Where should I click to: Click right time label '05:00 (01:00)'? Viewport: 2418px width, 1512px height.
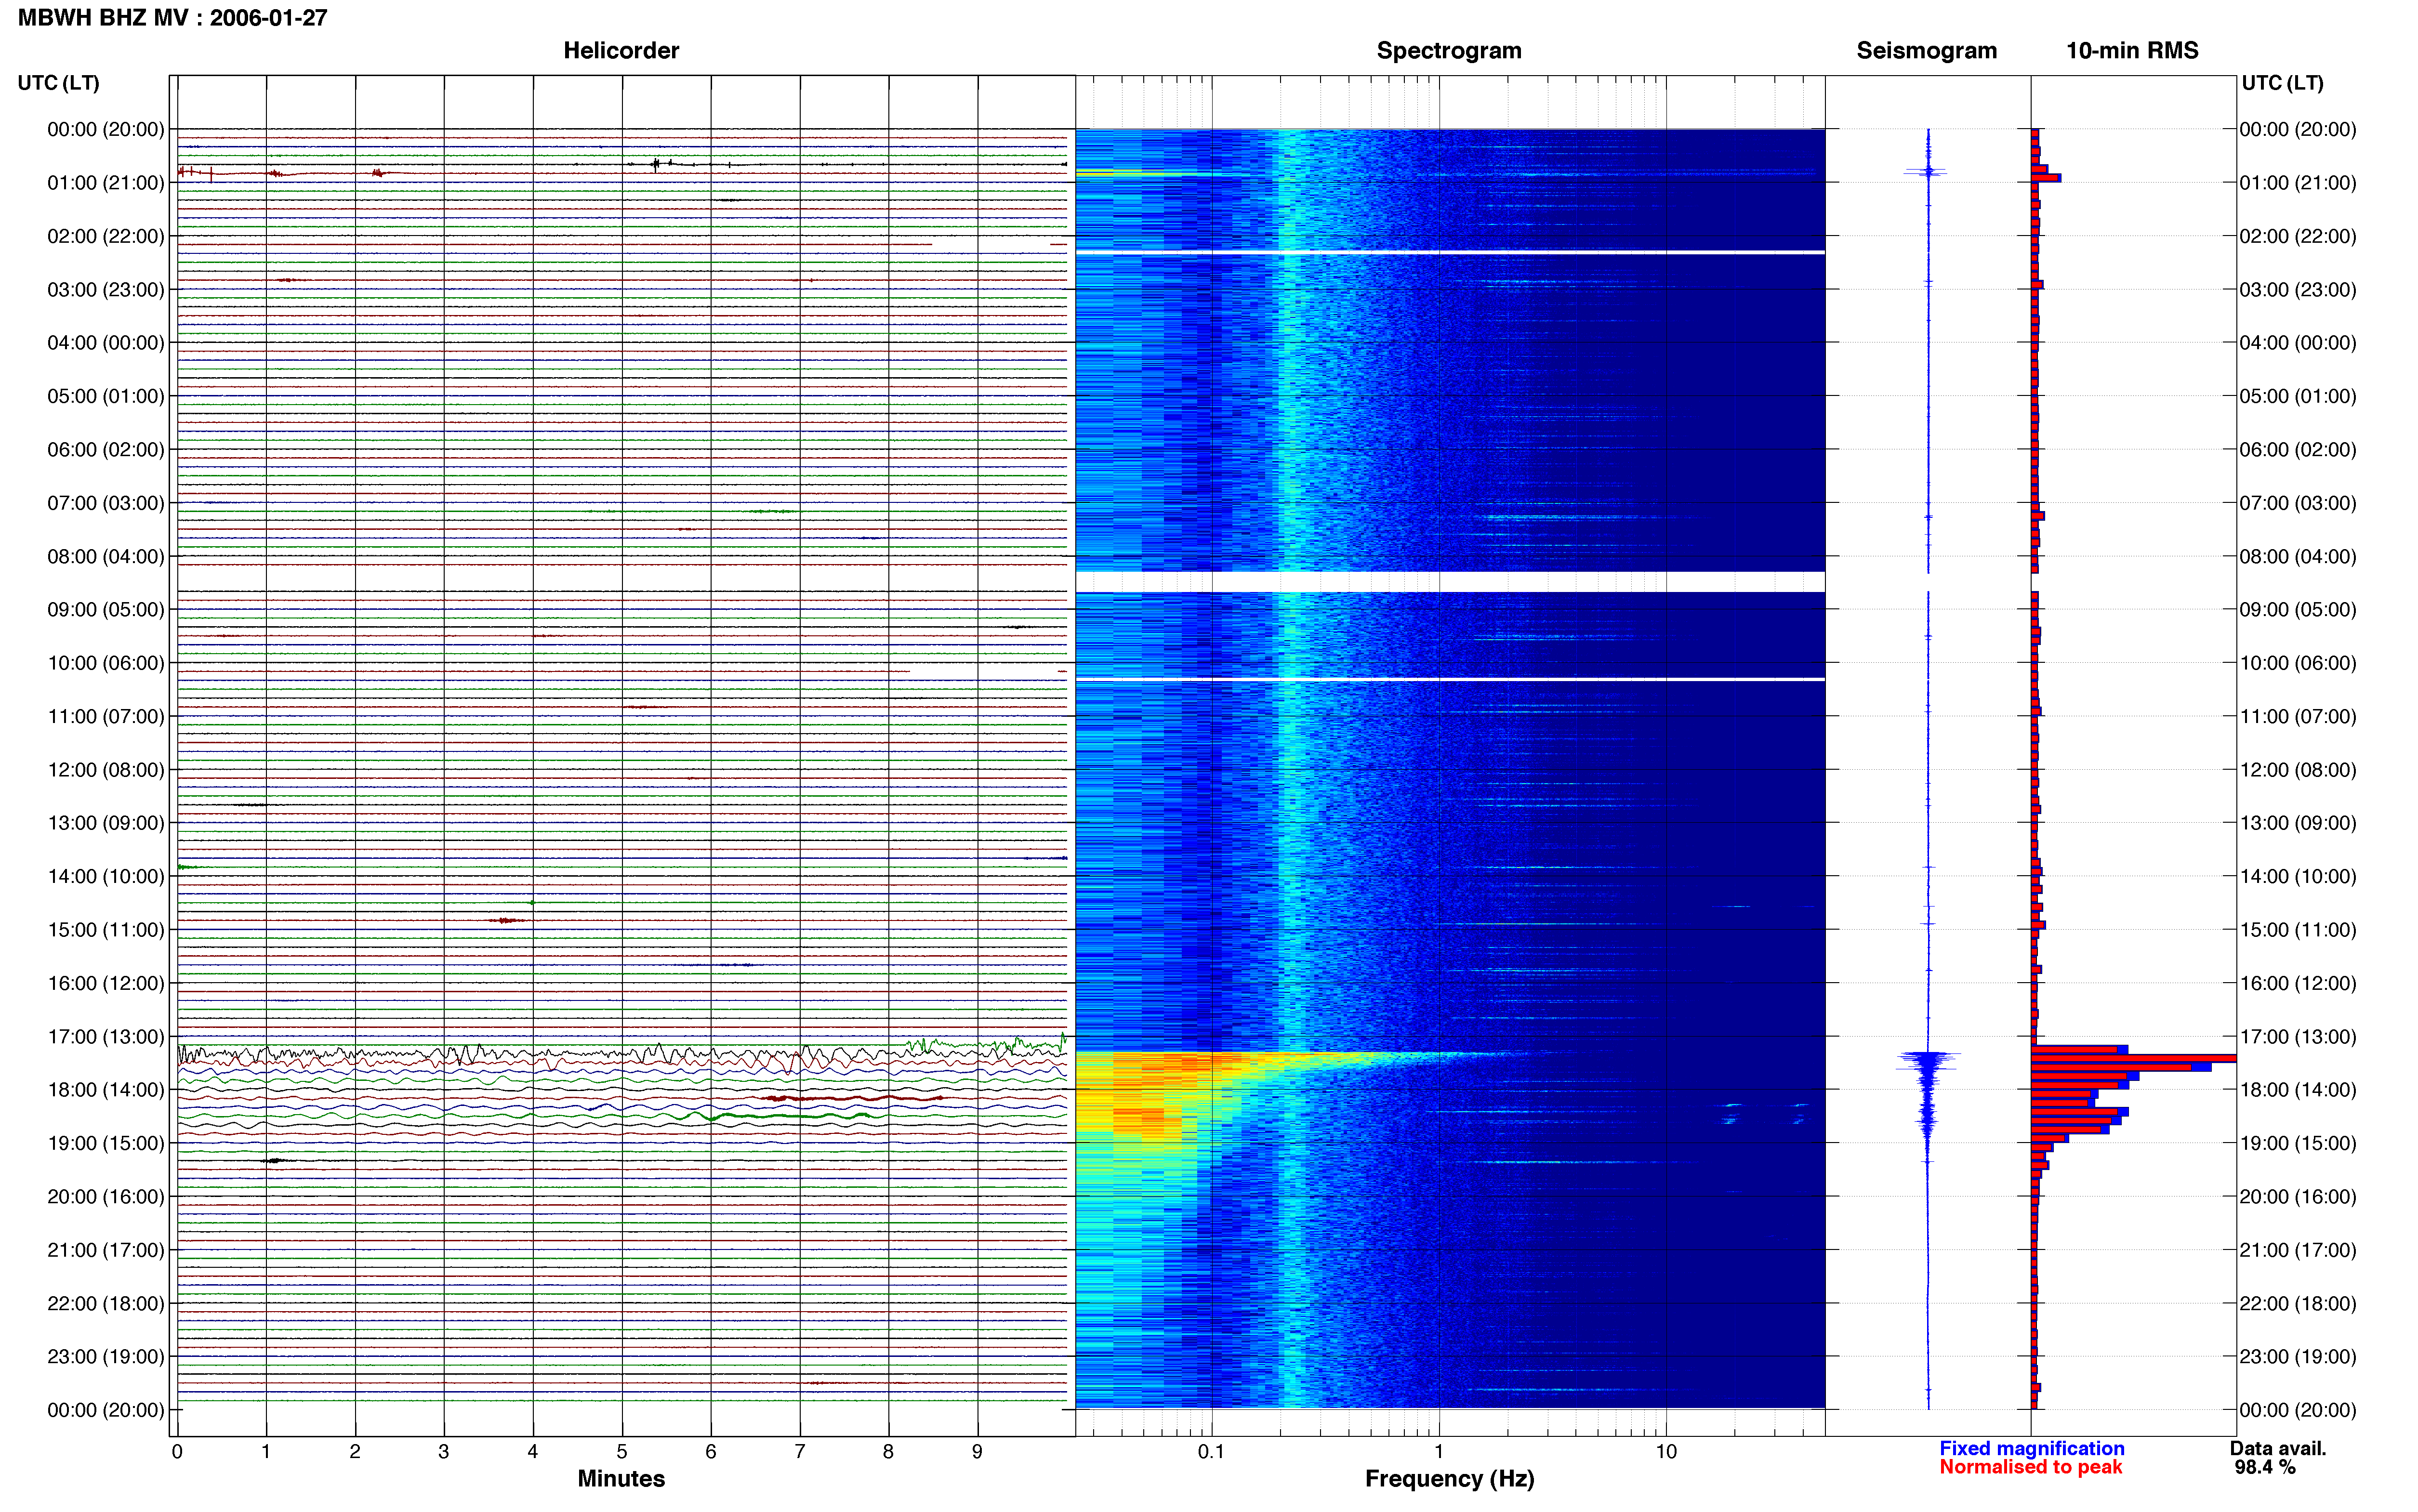point(2298,396)
